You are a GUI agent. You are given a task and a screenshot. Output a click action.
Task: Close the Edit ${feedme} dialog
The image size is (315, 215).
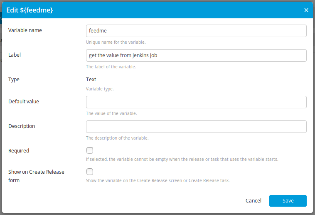pyautogui.click(x=306, y=10)
